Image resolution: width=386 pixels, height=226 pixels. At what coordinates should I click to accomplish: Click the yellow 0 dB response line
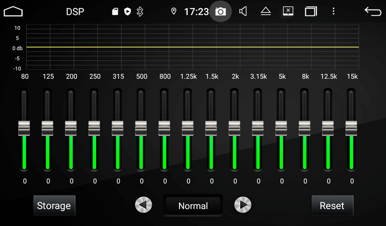point(193,47)
